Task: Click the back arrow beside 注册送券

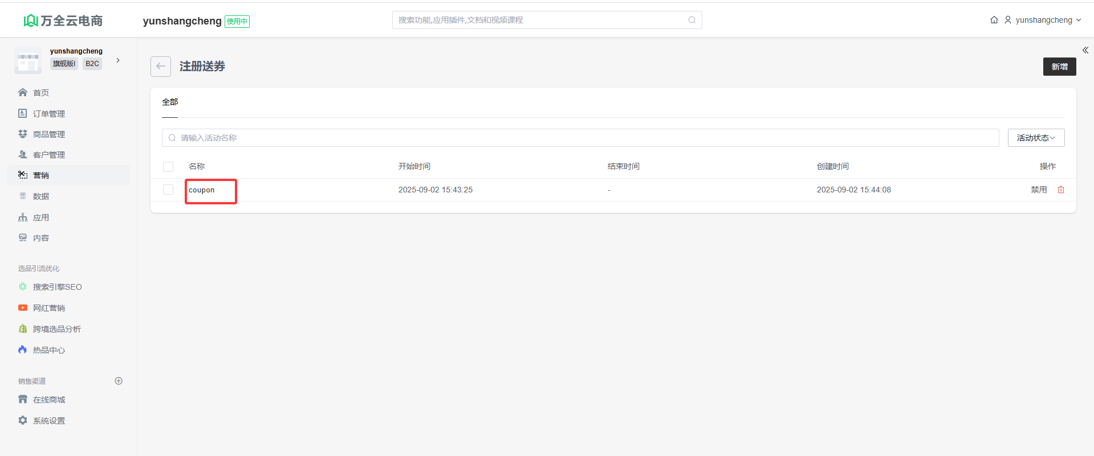Action: point(161,67)
